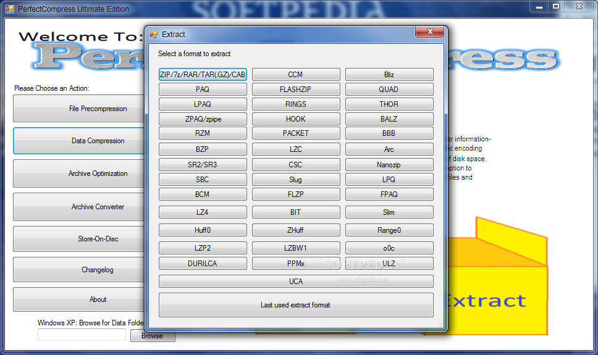The width and height of the screenshot is (598, 355).
Task: Choose the BALZ format
Action: 389,119
